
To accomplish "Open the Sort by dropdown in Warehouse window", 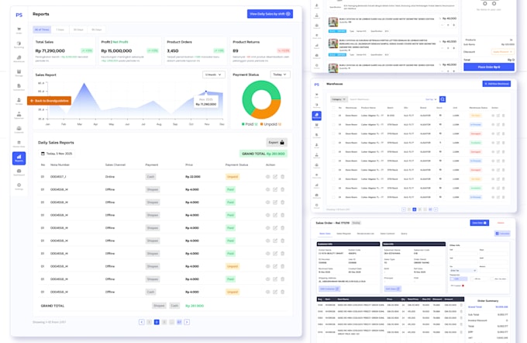I will (431, 99).
